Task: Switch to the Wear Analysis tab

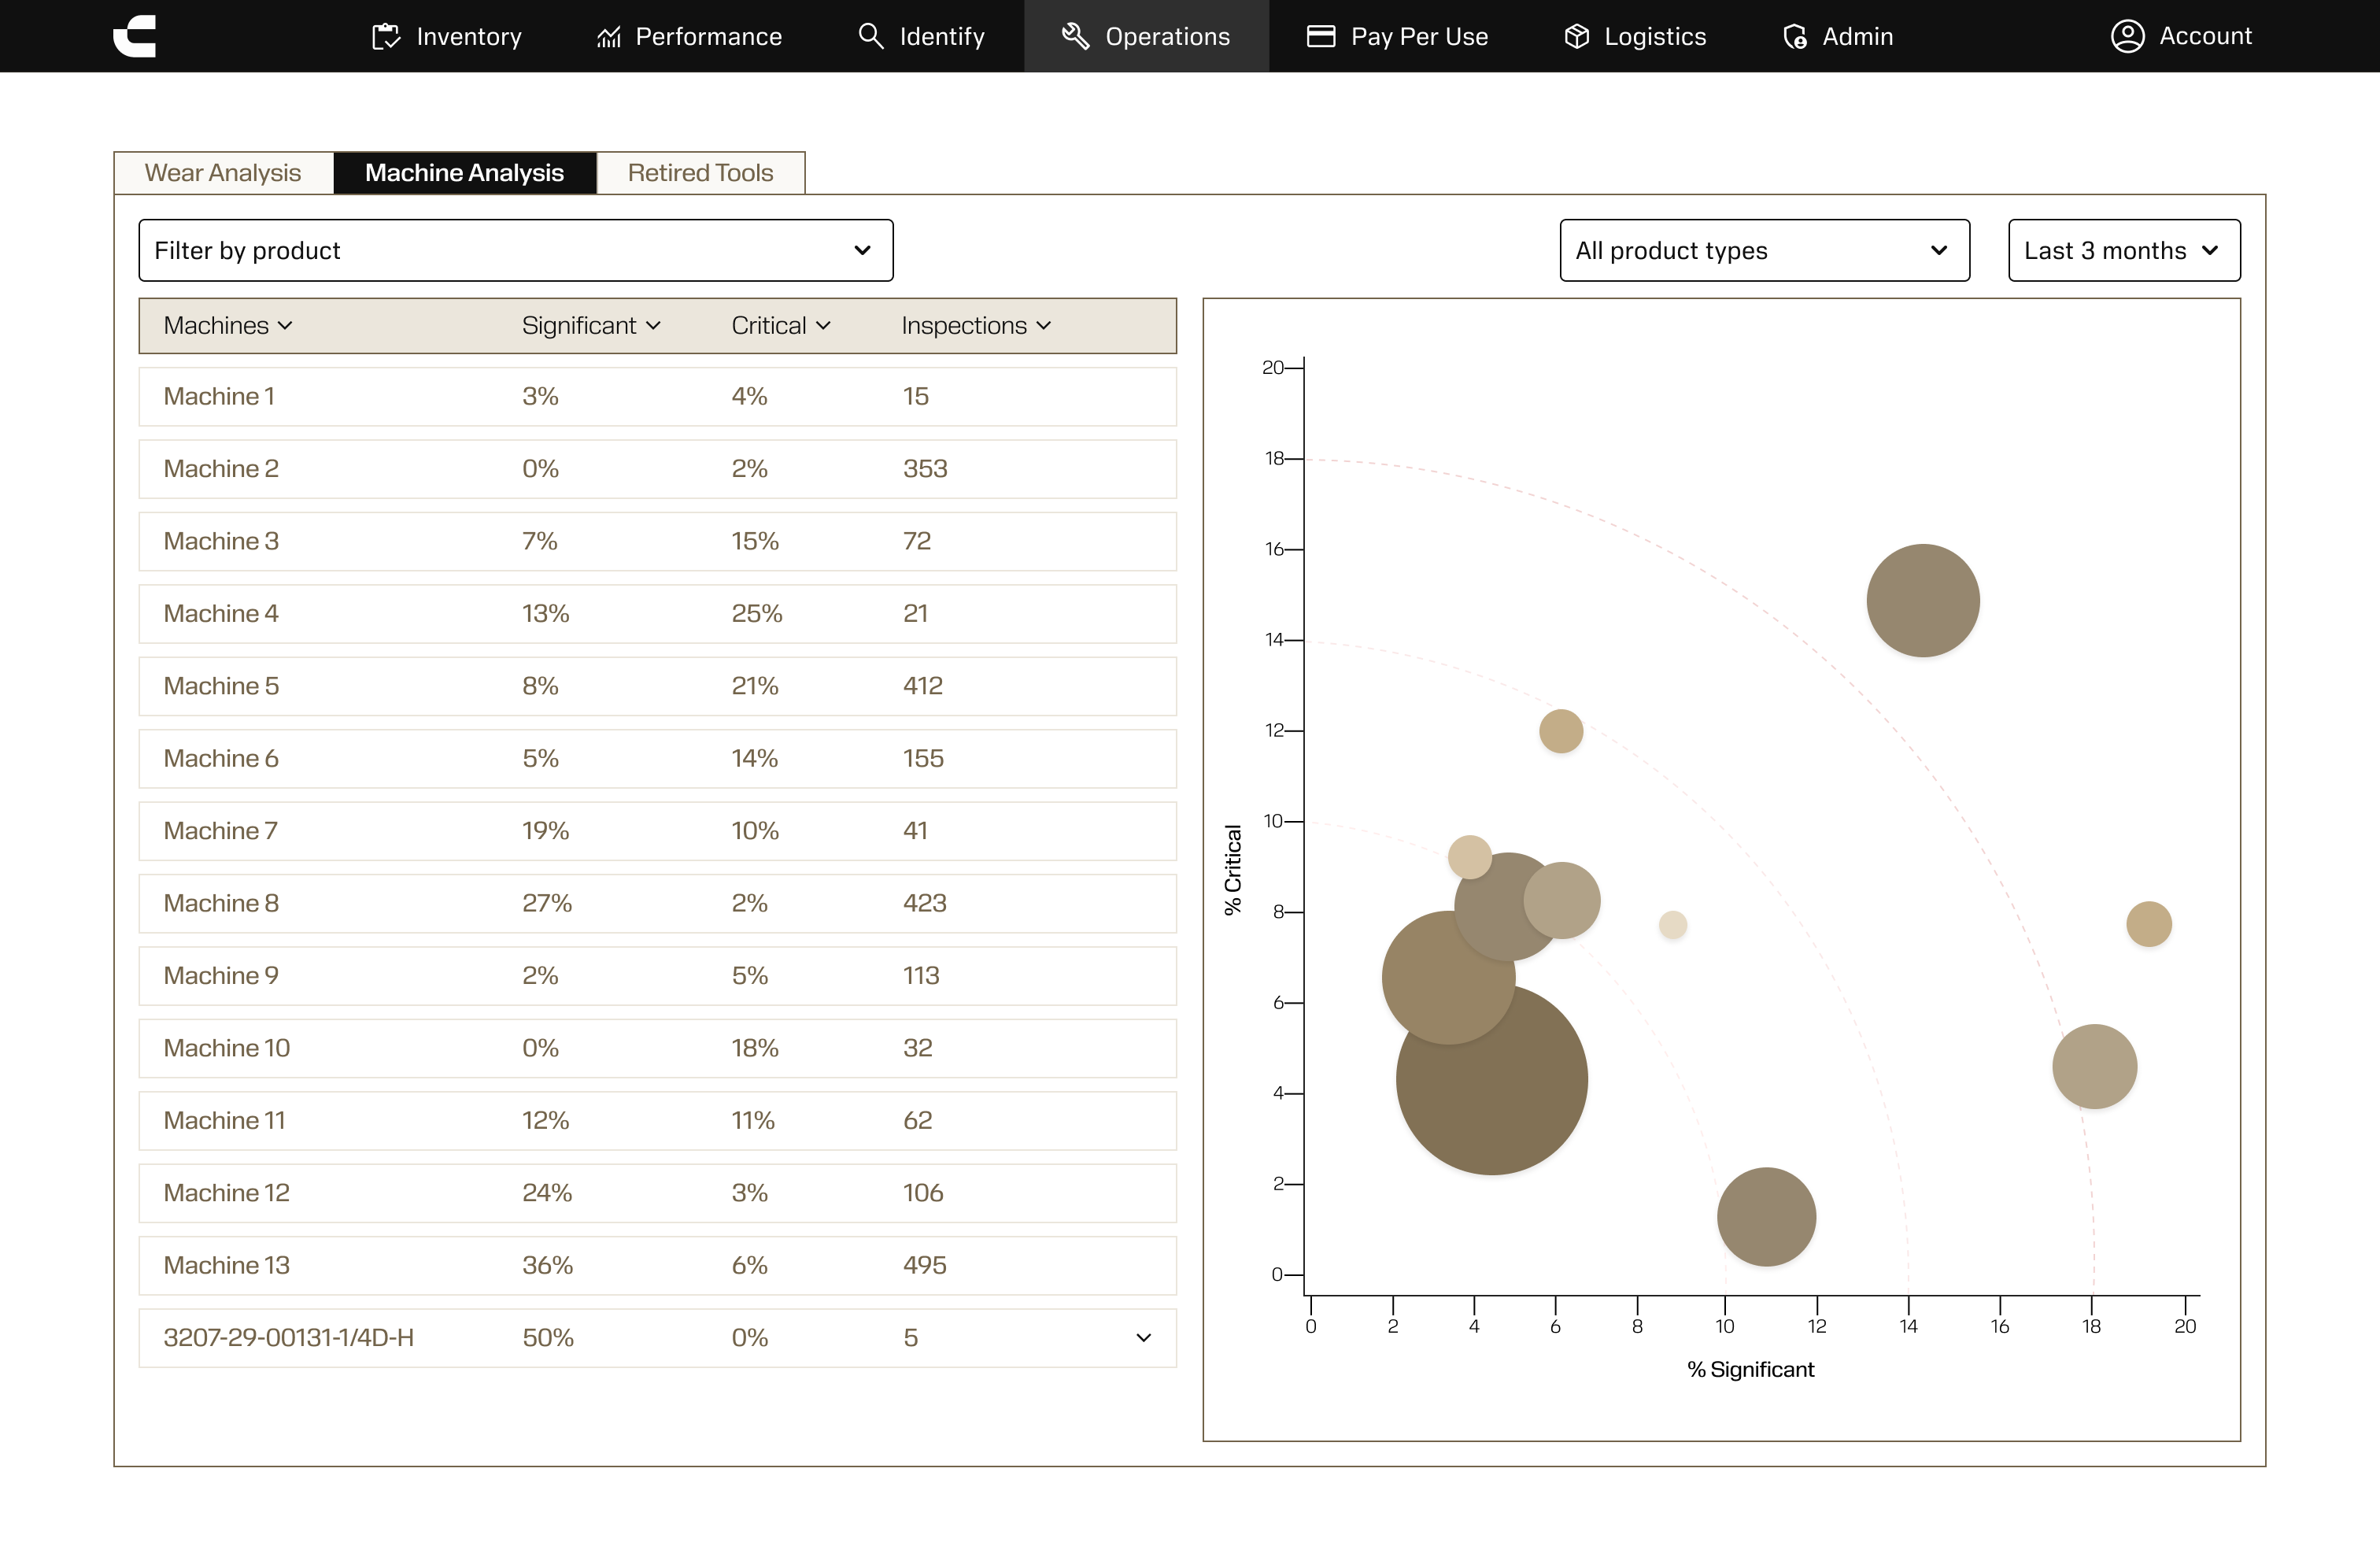Action: click(223, 173)
